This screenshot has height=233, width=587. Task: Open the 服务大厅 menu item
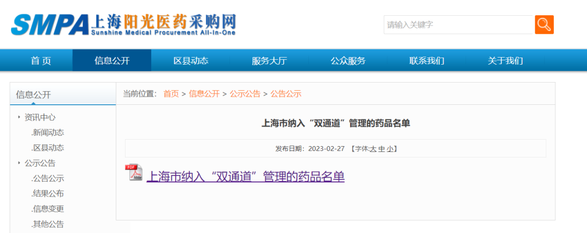[269, 61]
